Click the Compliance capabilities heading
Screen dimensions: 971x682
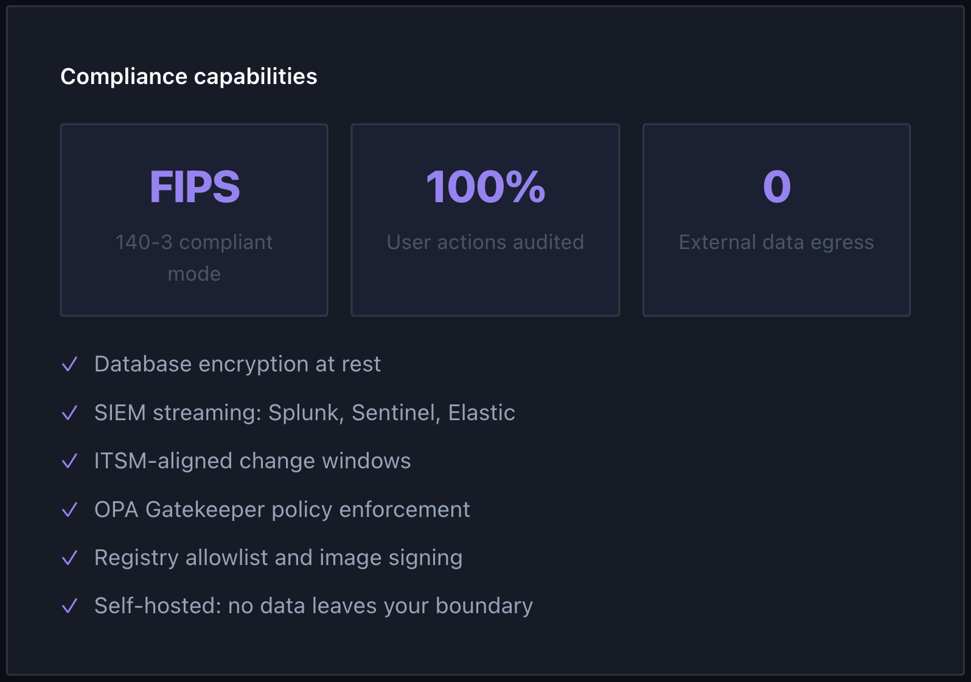coord(189,77)
